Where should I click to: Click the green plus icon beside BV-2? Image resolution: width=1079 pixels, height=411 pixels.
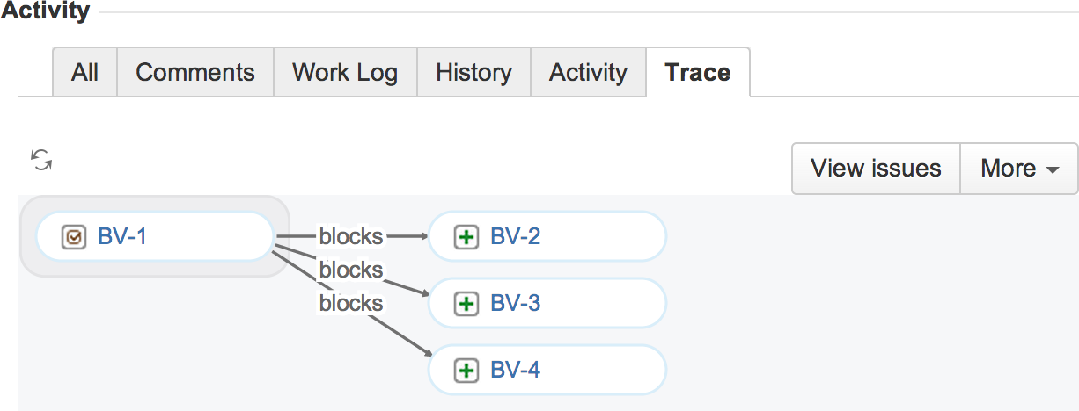(x=466, y=236)
